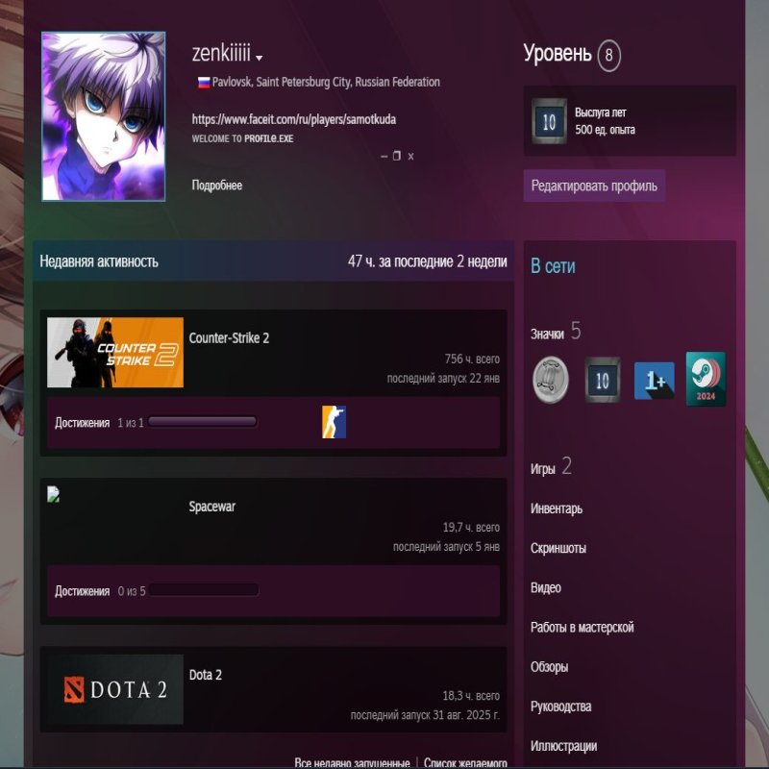The image size is (769, 769).
Task: Click the Steam 2024 replay badge
Action: click(706, 379)
